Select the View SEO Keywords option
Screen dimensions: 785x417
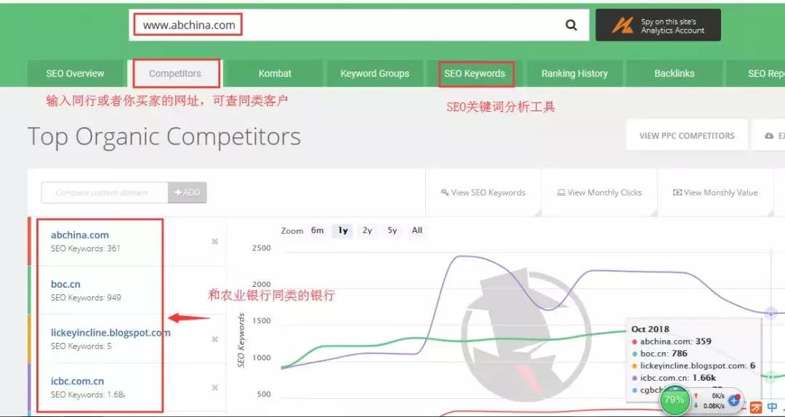[x=483, y=193]
